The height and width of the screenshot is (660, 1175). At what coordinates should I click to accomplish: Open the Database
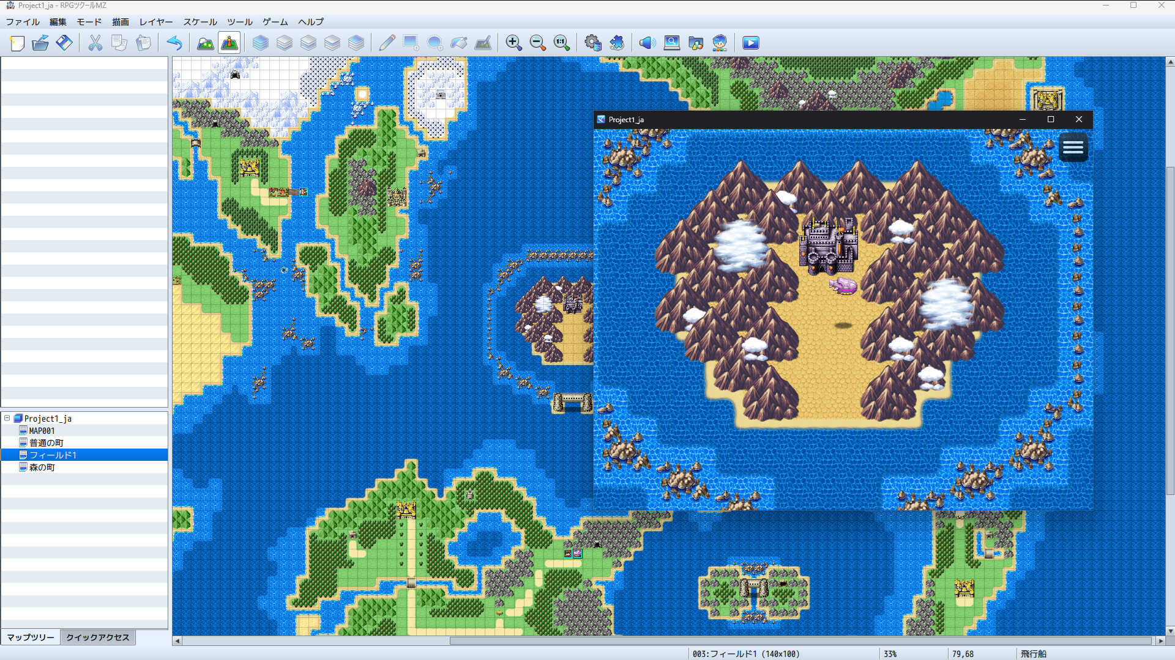tap(592, 43)
